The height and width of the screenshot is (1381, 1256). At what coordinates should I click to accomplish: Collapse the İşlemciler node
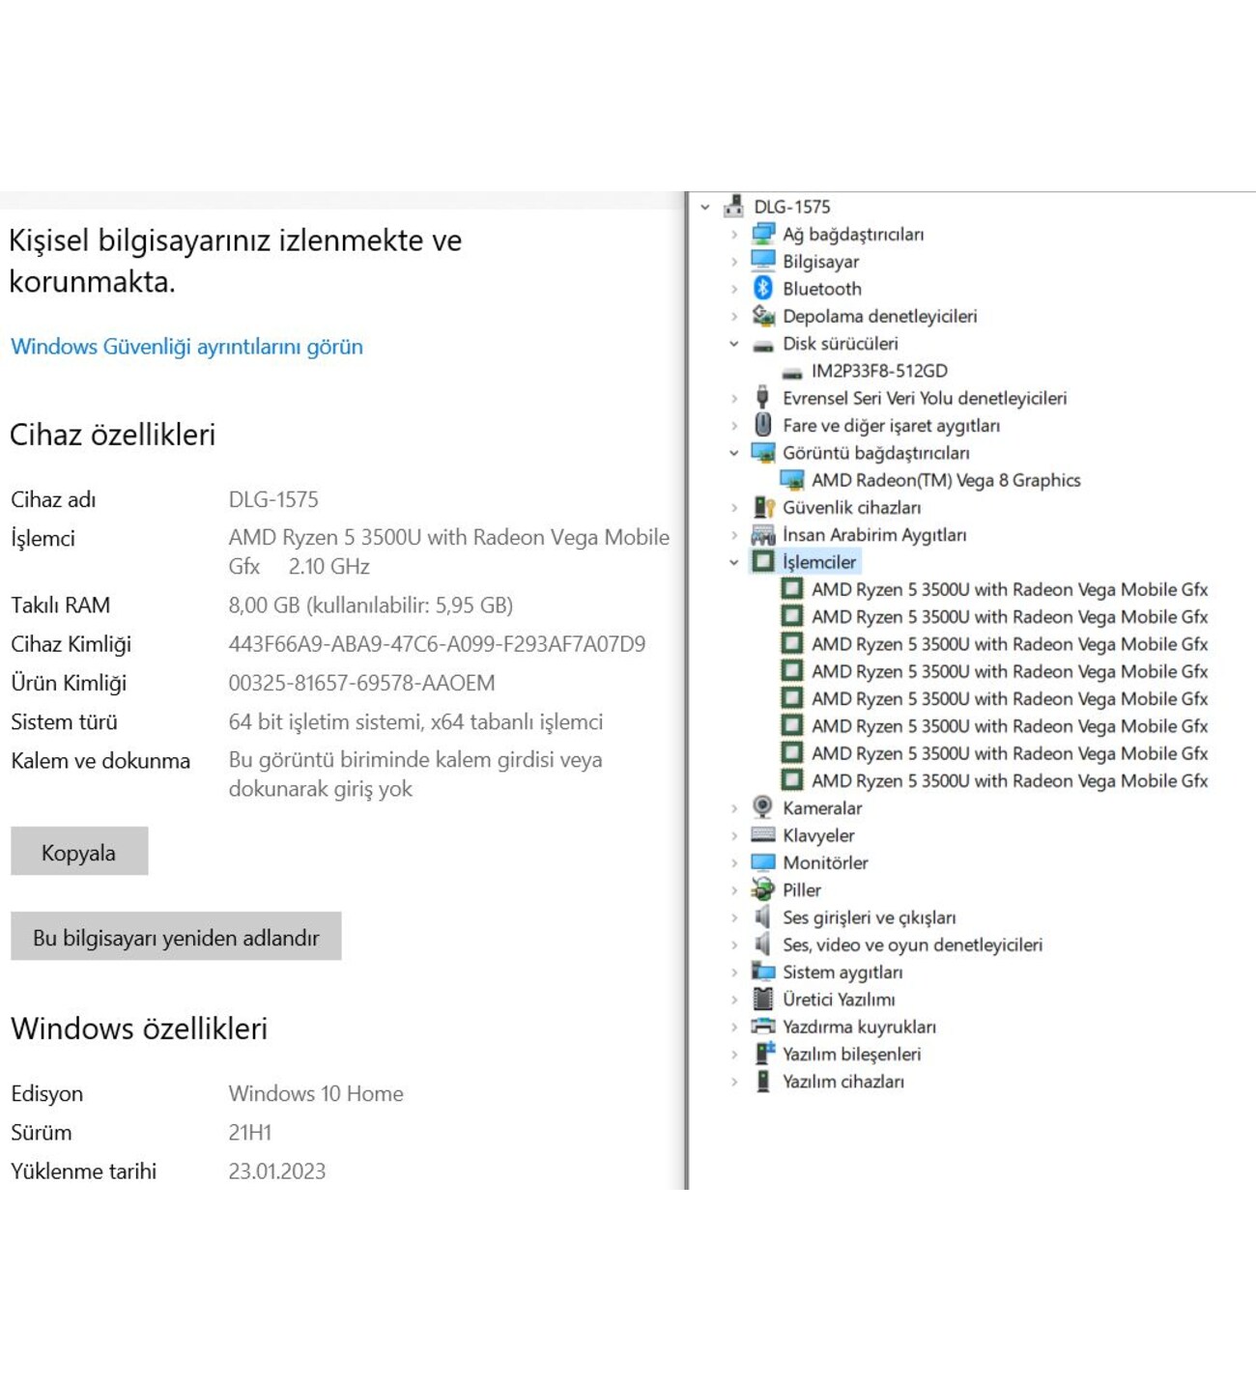coord(734,561)
